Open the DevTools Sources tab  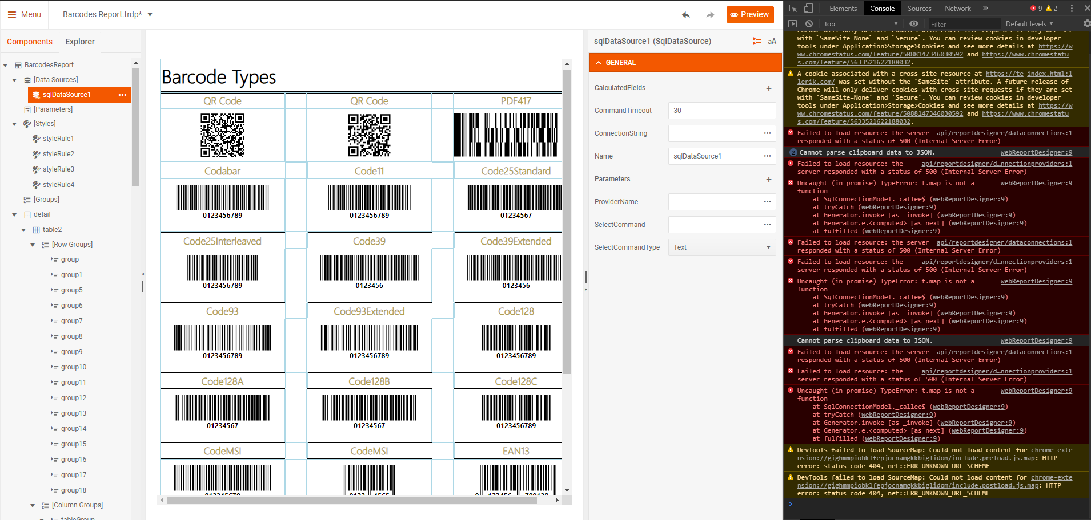[920, 8]
